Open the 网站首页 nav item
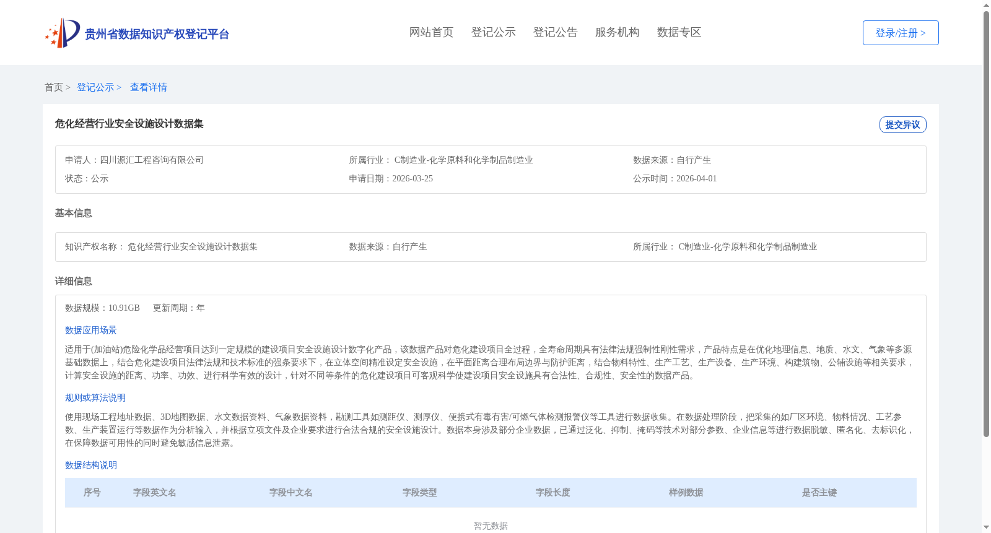The width and height of the screenshot is (991, 533). pos(431,32)
